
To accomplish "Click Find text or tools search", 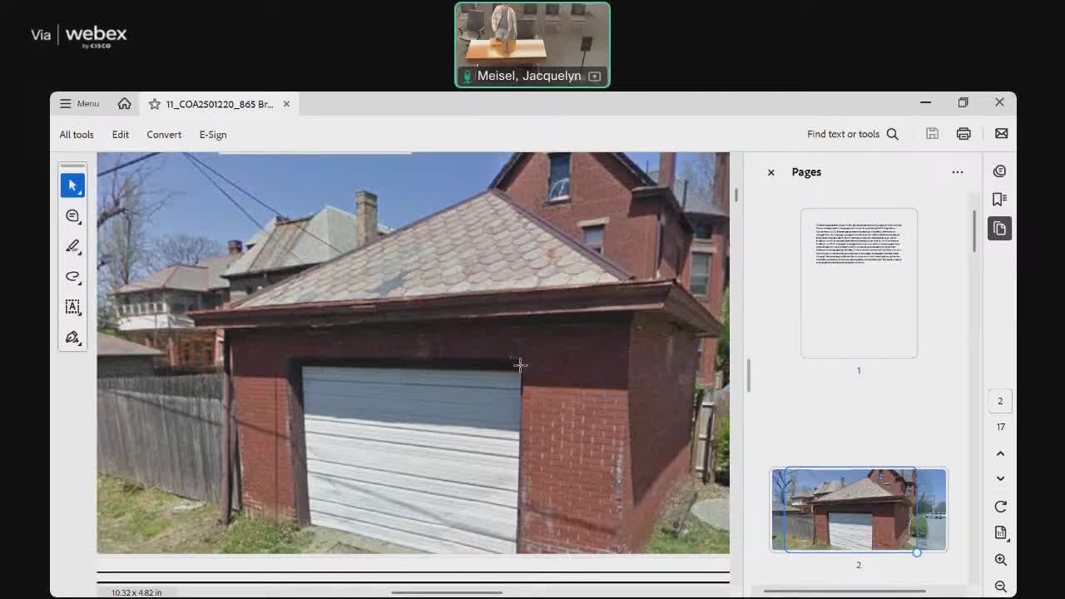I will (843, 134).
